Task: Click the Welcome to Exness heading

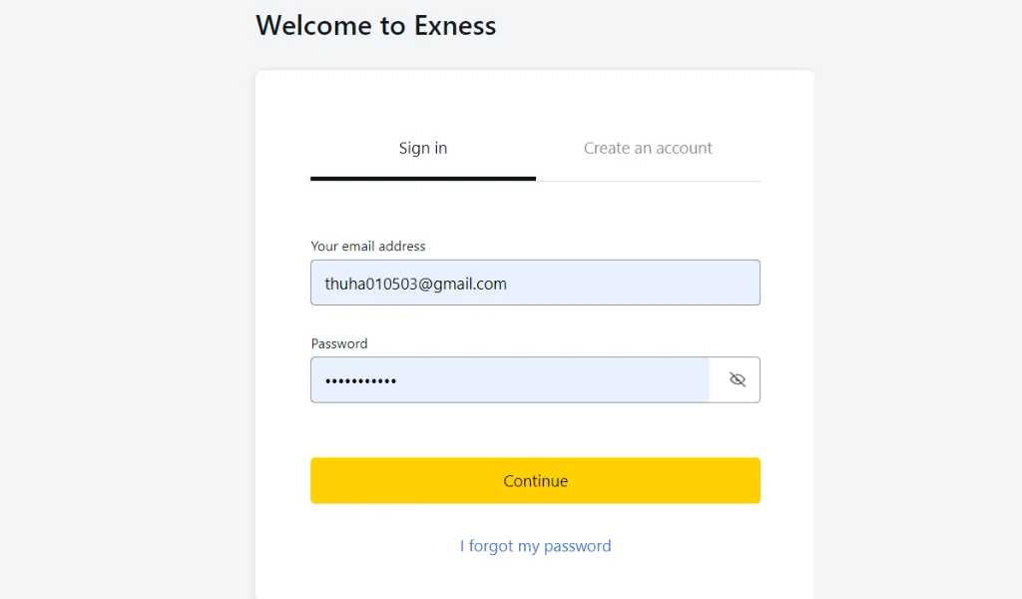Action: [x=376, y=25]
